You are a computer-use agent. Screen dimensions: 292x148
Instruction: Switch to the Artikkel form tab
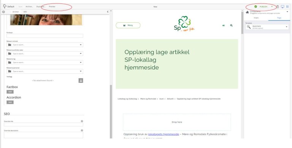tap(16, 12)
